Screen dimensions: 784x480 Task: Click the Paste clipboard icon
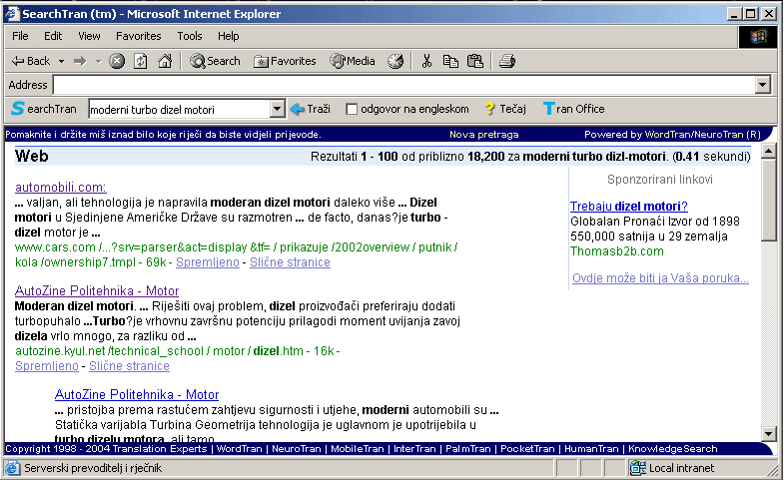click(x=475, y=61)
